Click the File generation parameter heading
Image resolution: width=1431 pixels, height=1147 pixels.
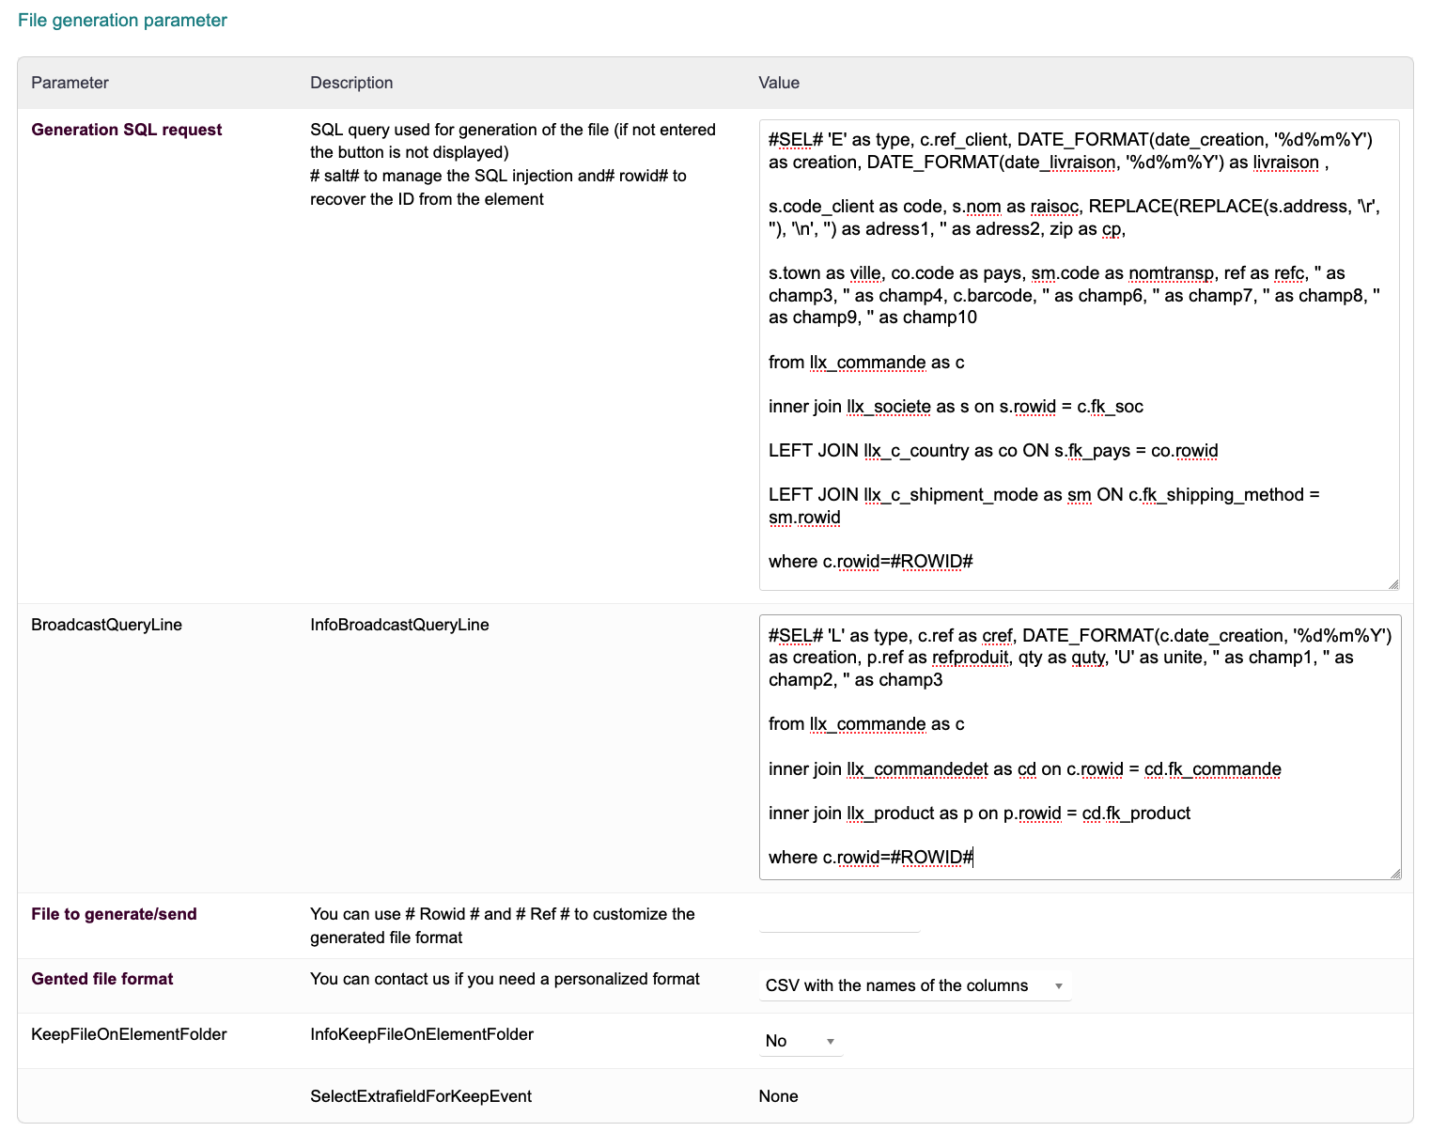(x=122, y=21)
